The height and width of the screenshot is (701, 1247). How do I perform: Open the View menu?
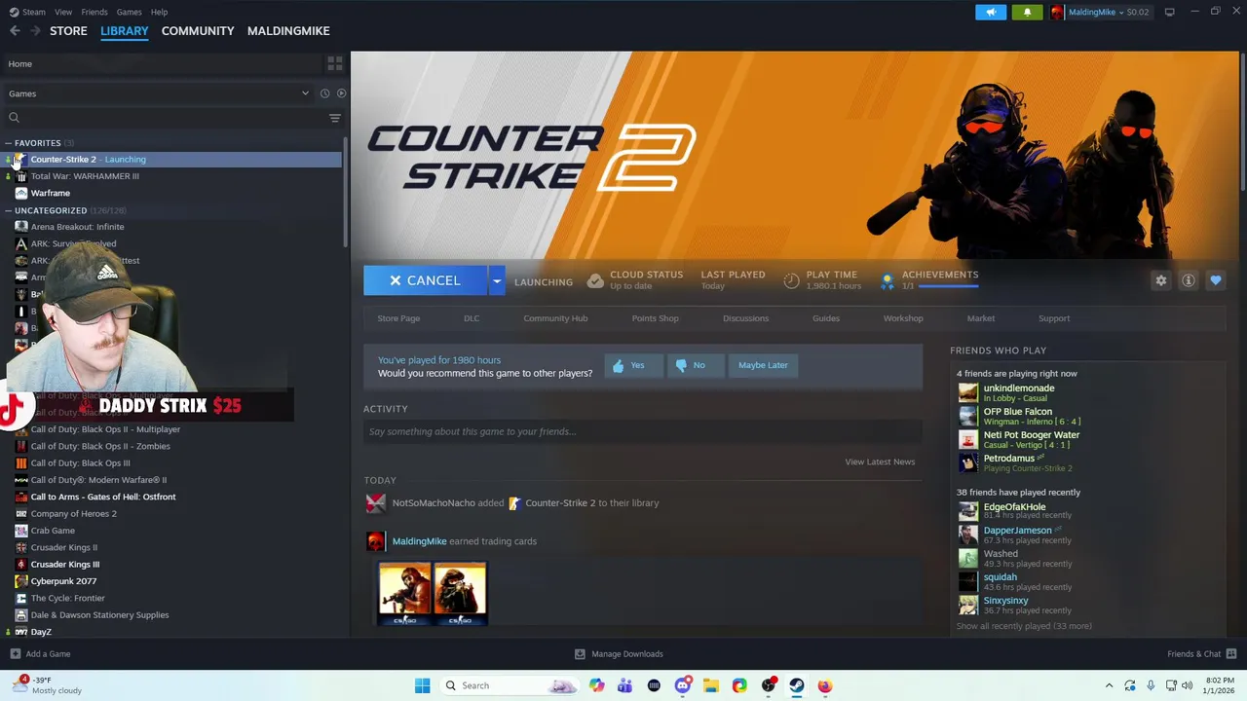pos(63,12)
